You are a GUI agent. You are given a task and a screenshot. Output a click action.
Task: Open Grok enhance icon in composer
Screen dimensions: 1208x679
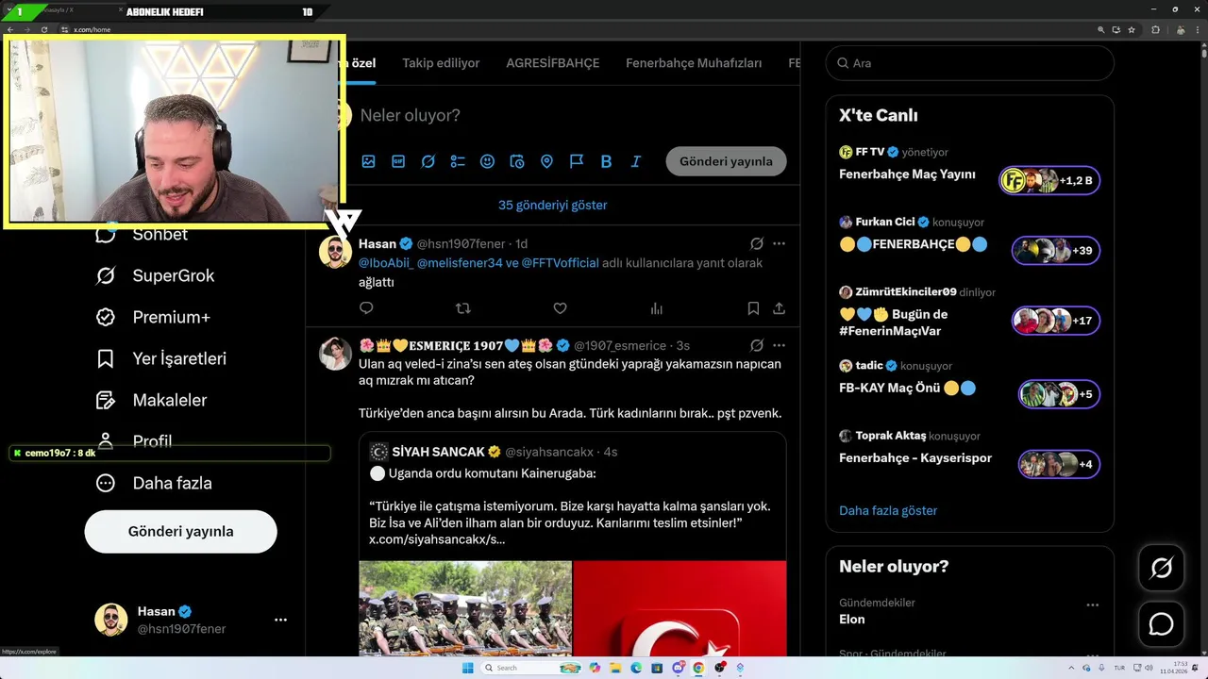click(x=428, y=161)
